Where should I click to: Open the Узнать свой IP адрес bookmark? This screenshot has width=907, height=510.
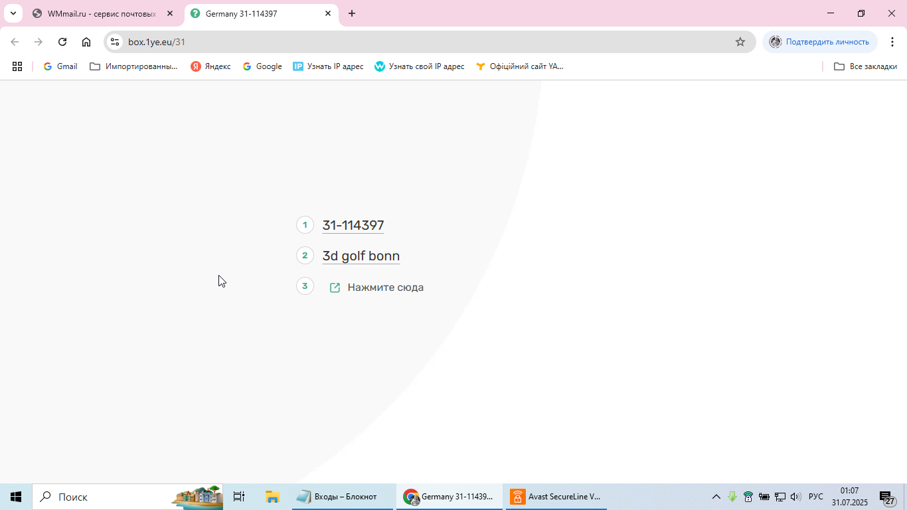click(x=420, y=66)
